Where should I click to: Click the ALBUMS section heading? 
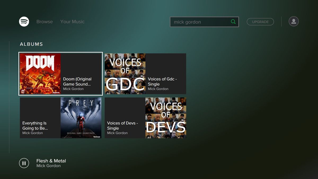31,44
